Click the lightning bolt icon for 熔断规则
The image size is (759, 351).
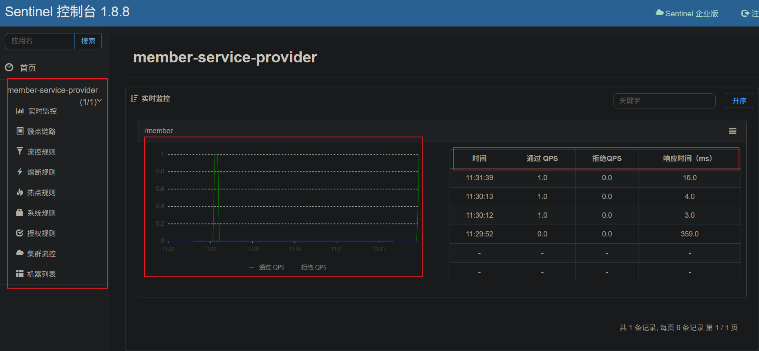(x=20, y=172)
